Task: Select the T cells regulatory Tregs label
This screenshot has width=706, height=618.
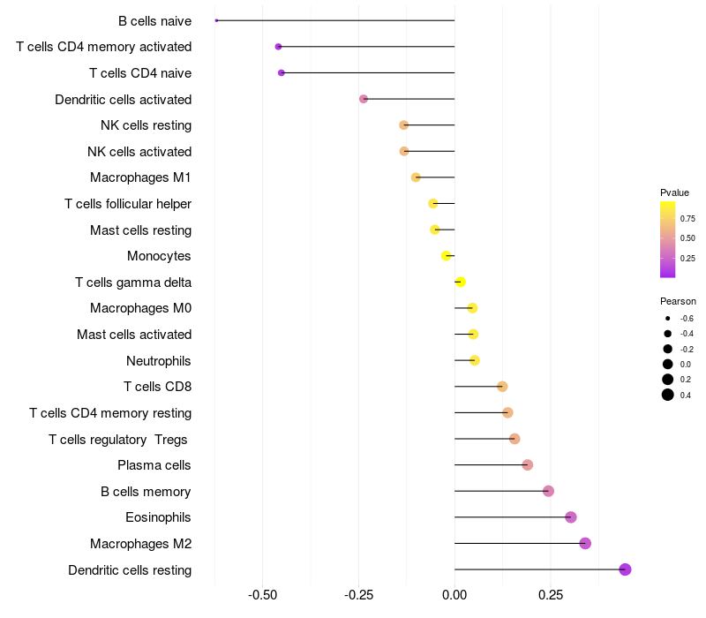Action: [119, 440]
